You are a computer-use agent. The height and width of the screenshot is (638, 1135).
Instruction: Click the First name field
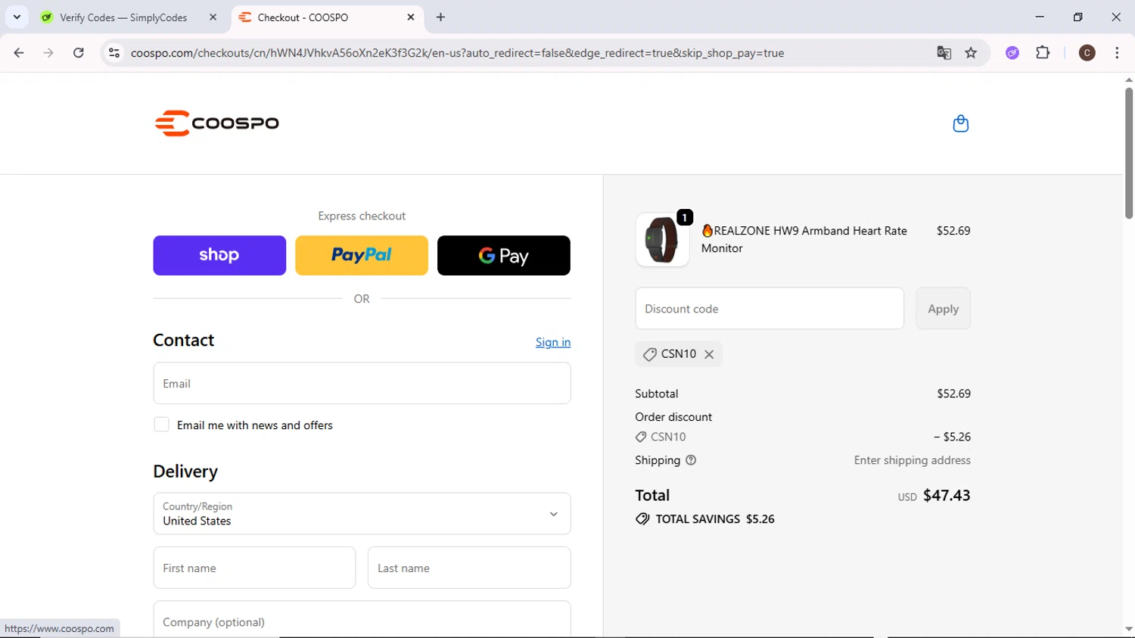click(x=254, y=568)
